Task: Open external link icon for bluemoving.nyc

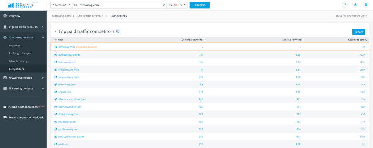Action: pos(55,62)
